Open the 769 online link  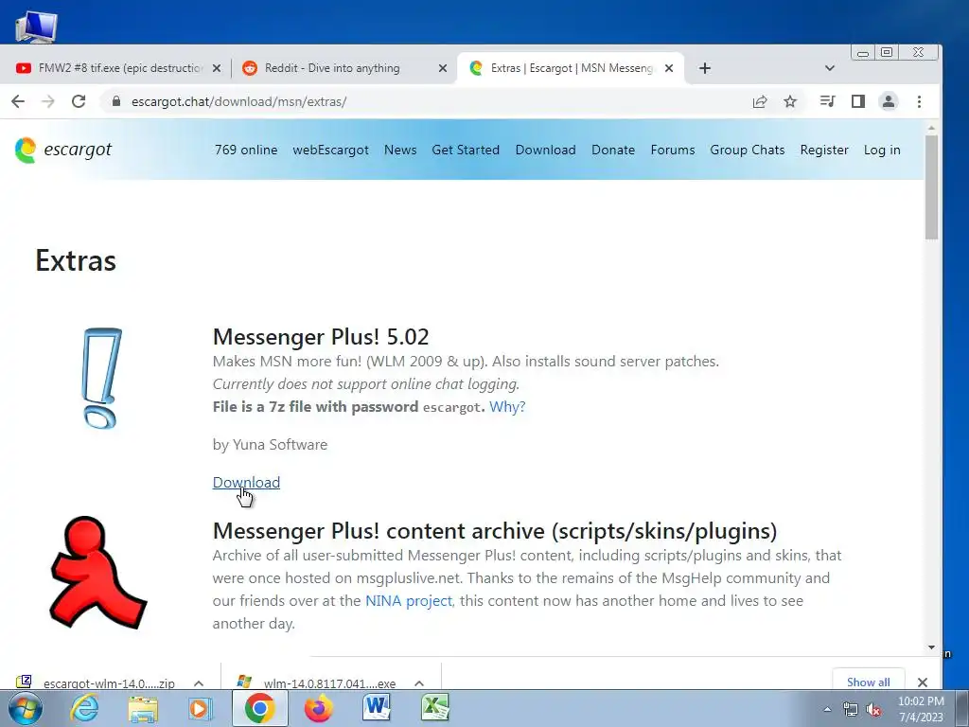pyautogui.click(x=246, y=150)
